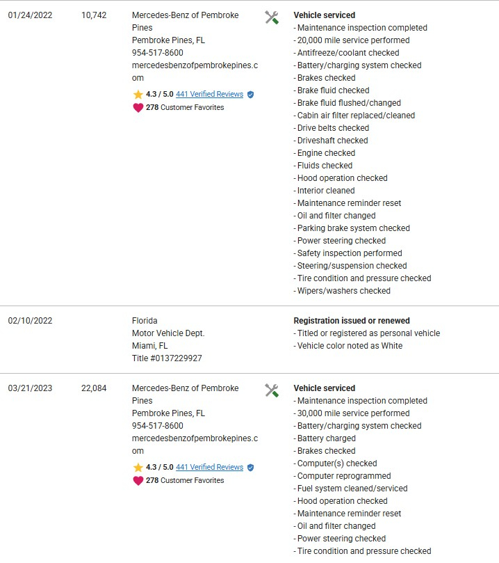Click the pink heart Customer Favorites icon in the 01/24/2022 record

[x=138, y=108]
